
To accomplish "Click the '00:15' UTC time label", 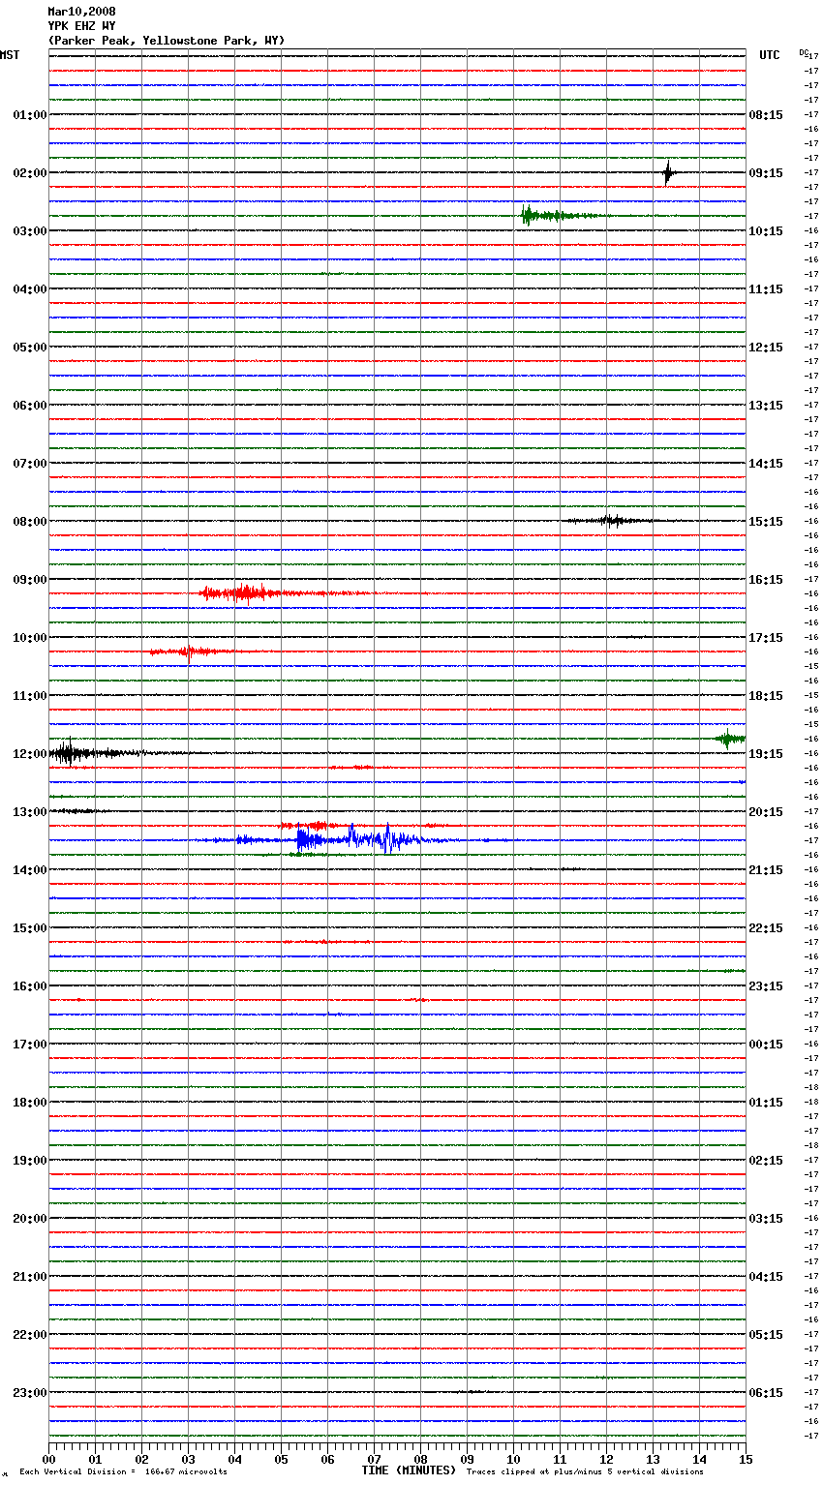I will [766, 1045].
